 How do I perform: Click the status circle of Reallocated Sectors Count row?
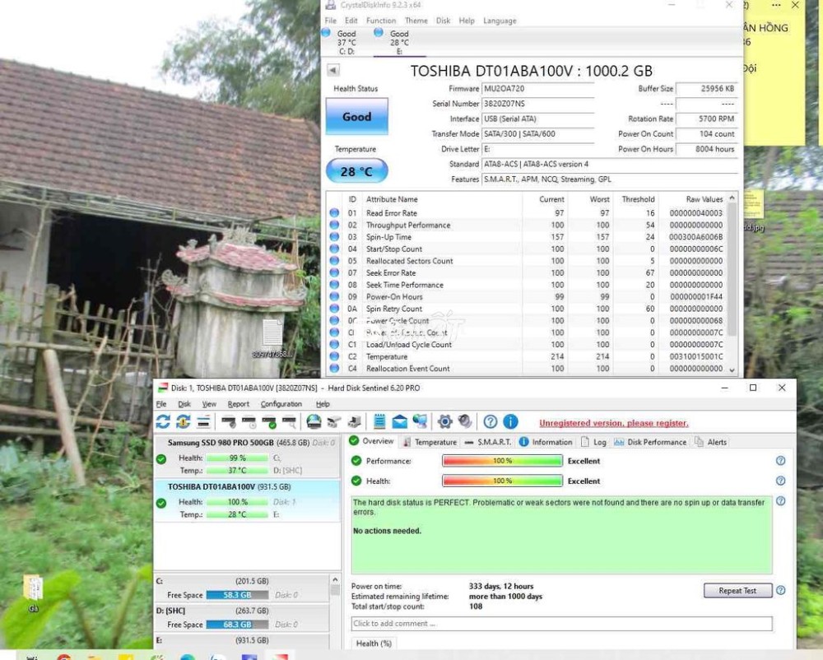[334, 261]
